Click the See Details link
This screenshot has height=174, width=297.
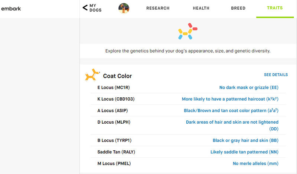[x=275, y=75]
